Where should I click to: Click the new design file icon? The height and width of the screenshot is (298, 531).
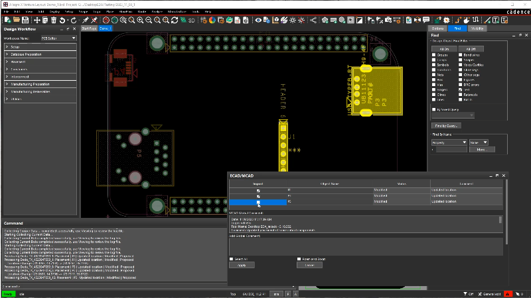tap(7, 21)
